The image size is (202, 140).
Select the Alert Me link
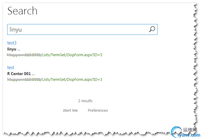pyautogui.click(x=70, y=110)
